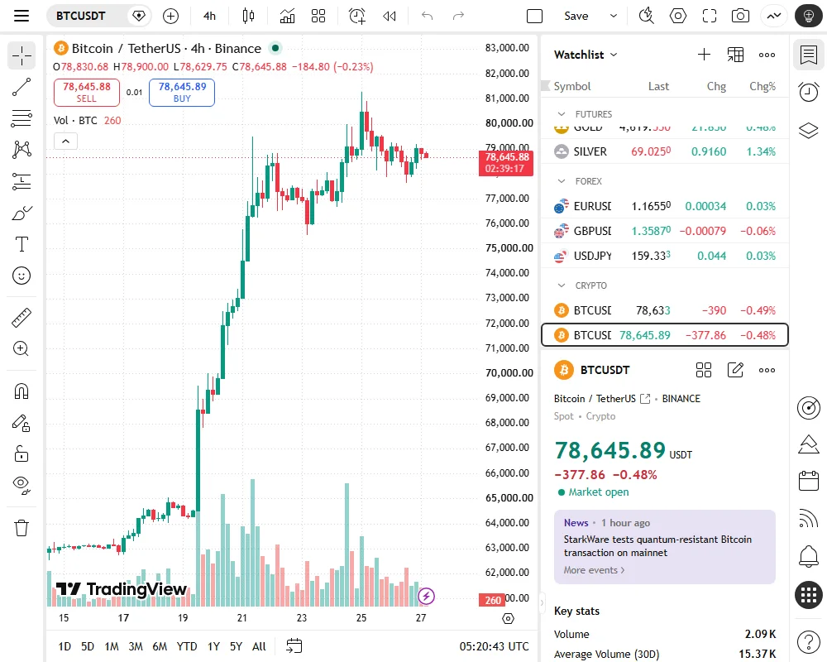Open the emoji icons tool
827x662 pixels.
[22, 276]
